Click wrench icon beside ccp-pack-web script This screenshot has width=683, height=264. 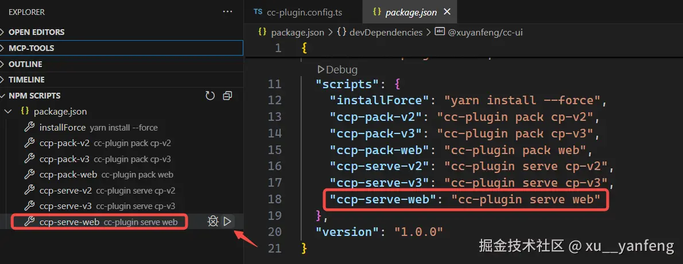click(x=29, y=175)
